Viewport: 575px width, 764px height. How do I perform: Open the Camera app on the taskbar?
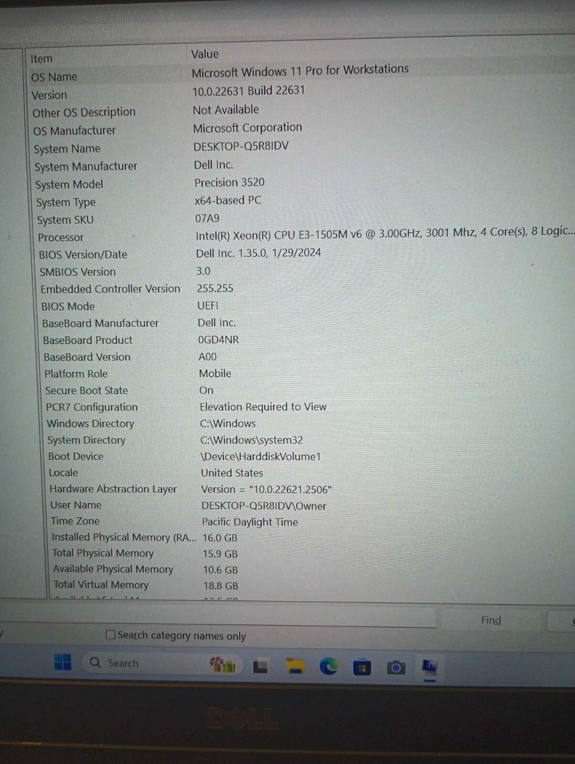coord(395,667)
